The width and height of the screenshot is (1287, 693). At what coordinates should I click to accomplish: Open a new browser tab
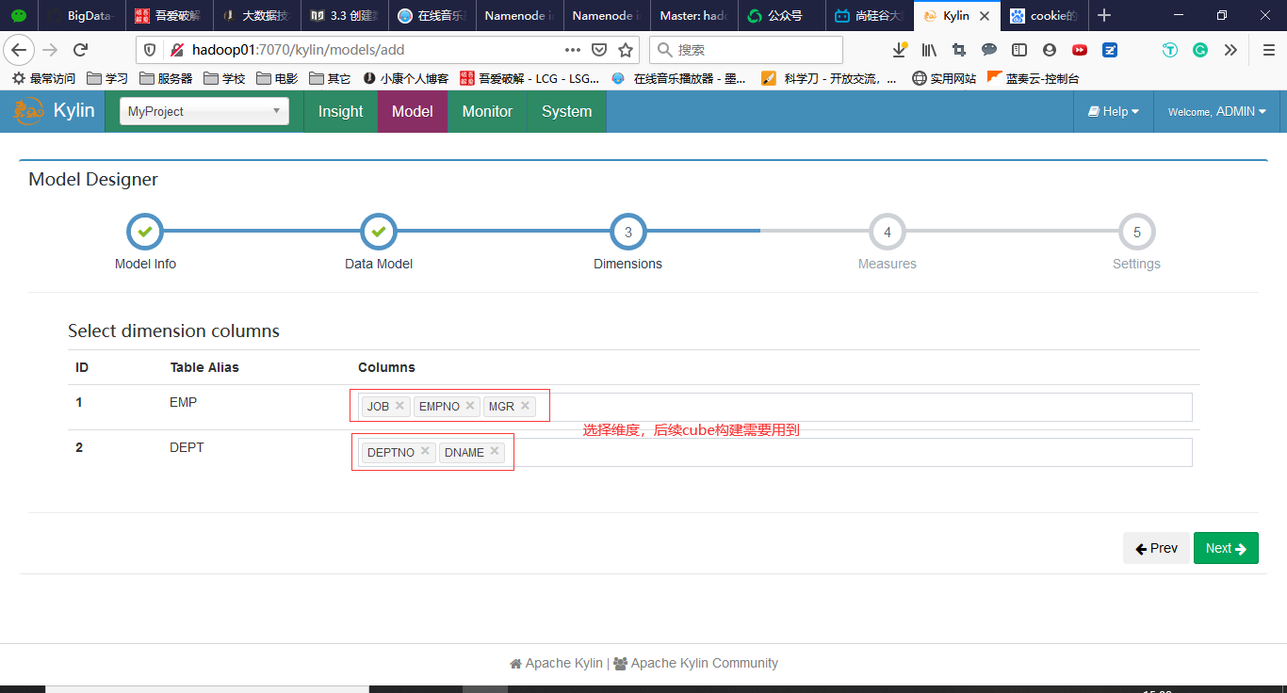pos(1104,15)
